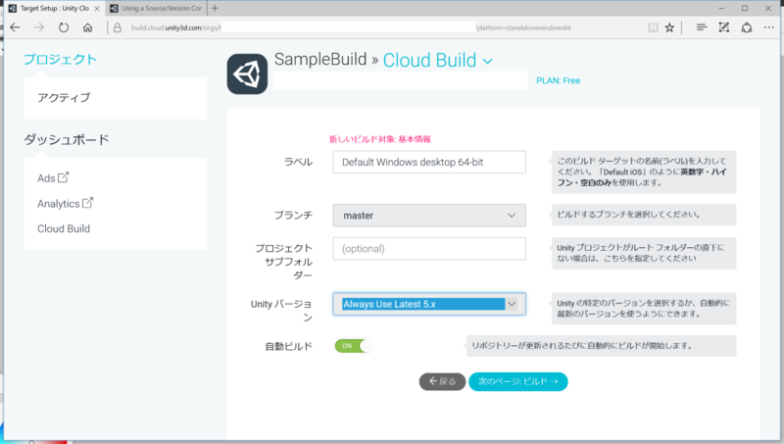Image resolution: width=784 pixels, height=444 pixels.
Task: Focus the プロジェクトサブフォルダー optional field
Action: [429, 249]
